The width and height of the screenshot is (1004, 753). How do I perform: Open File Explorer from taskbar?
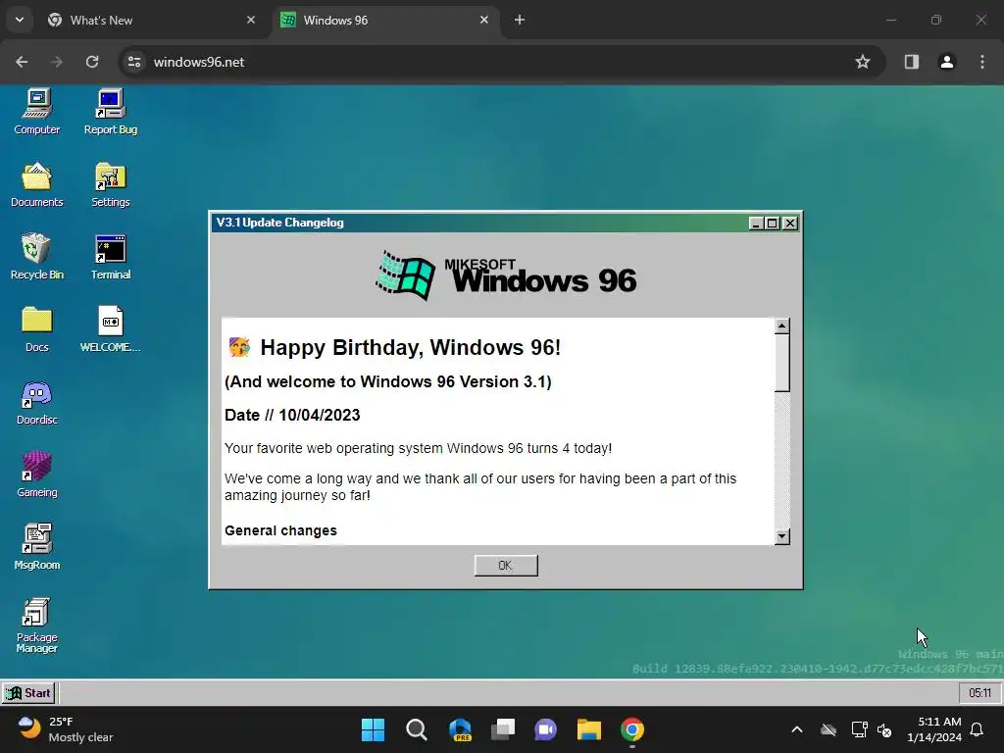pyautogui.click(x=589, y=729)
